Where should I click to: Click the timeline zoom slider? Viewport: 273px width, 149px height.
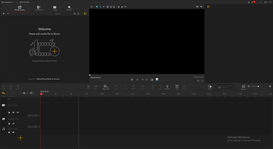click(258, 86)
